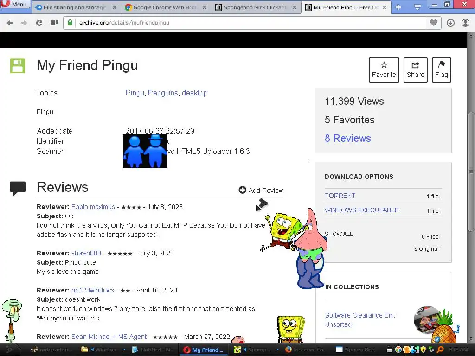475x356 pixels.
Task: Open a new tab with plus button
Action: tap(398, 7)
